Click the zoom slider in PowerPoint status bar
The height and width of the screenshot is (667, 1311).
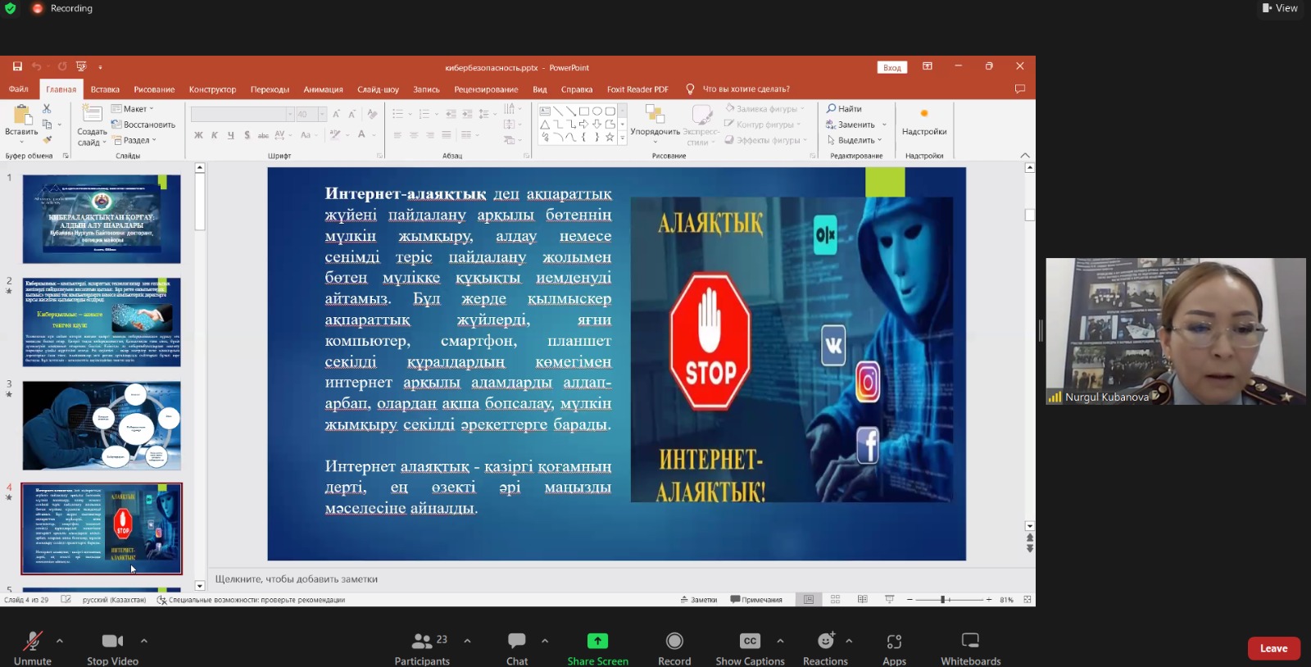pyautogui.click(x=949, y=600)
